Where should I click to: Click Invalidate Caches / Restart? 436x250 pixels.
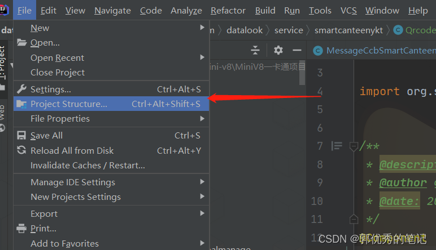point(88,166)
